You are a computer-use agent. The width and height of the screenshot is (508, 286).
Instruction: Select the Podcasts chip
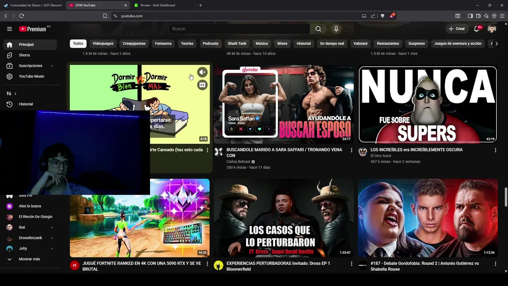pyautogui.click(x=210, y=43)
